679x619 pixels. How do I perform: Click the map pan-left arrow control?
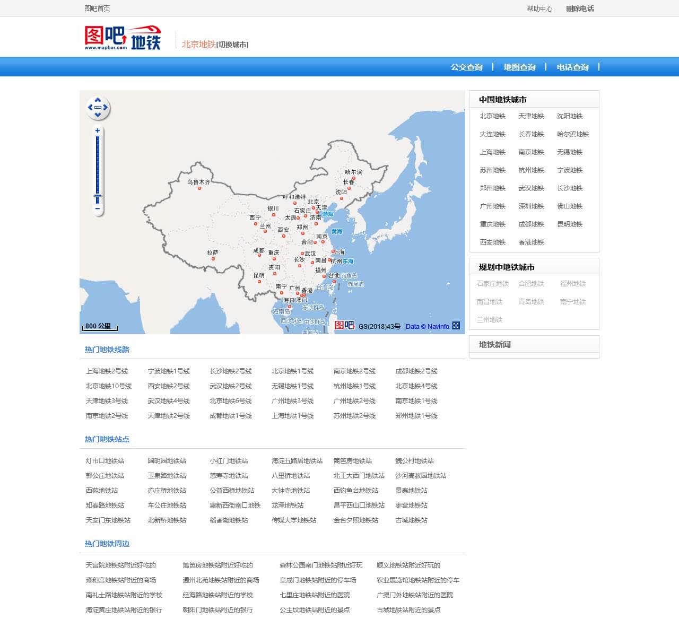coord(90,107)
